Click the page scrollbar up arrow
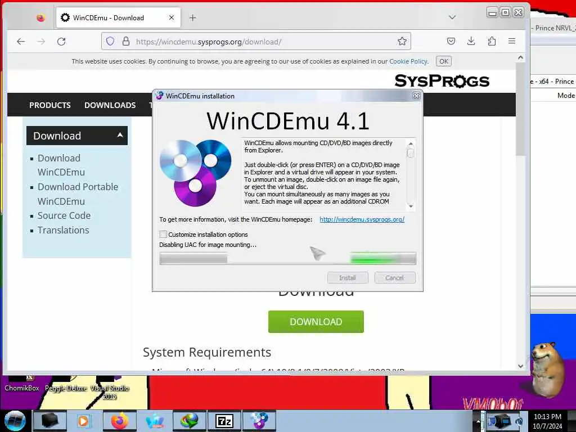Screen dimensions: 576x432 coord(520,58)
